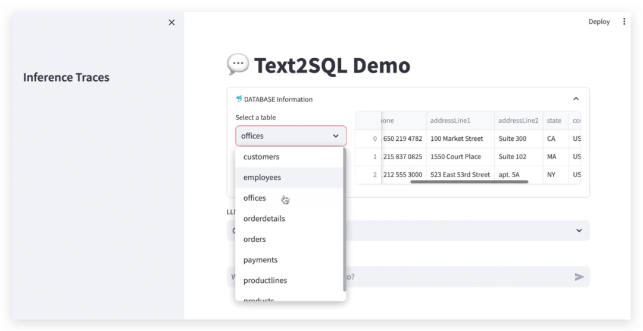Choose employees from the table list
The width and height of the screenshot is (643, 331).
289,178
